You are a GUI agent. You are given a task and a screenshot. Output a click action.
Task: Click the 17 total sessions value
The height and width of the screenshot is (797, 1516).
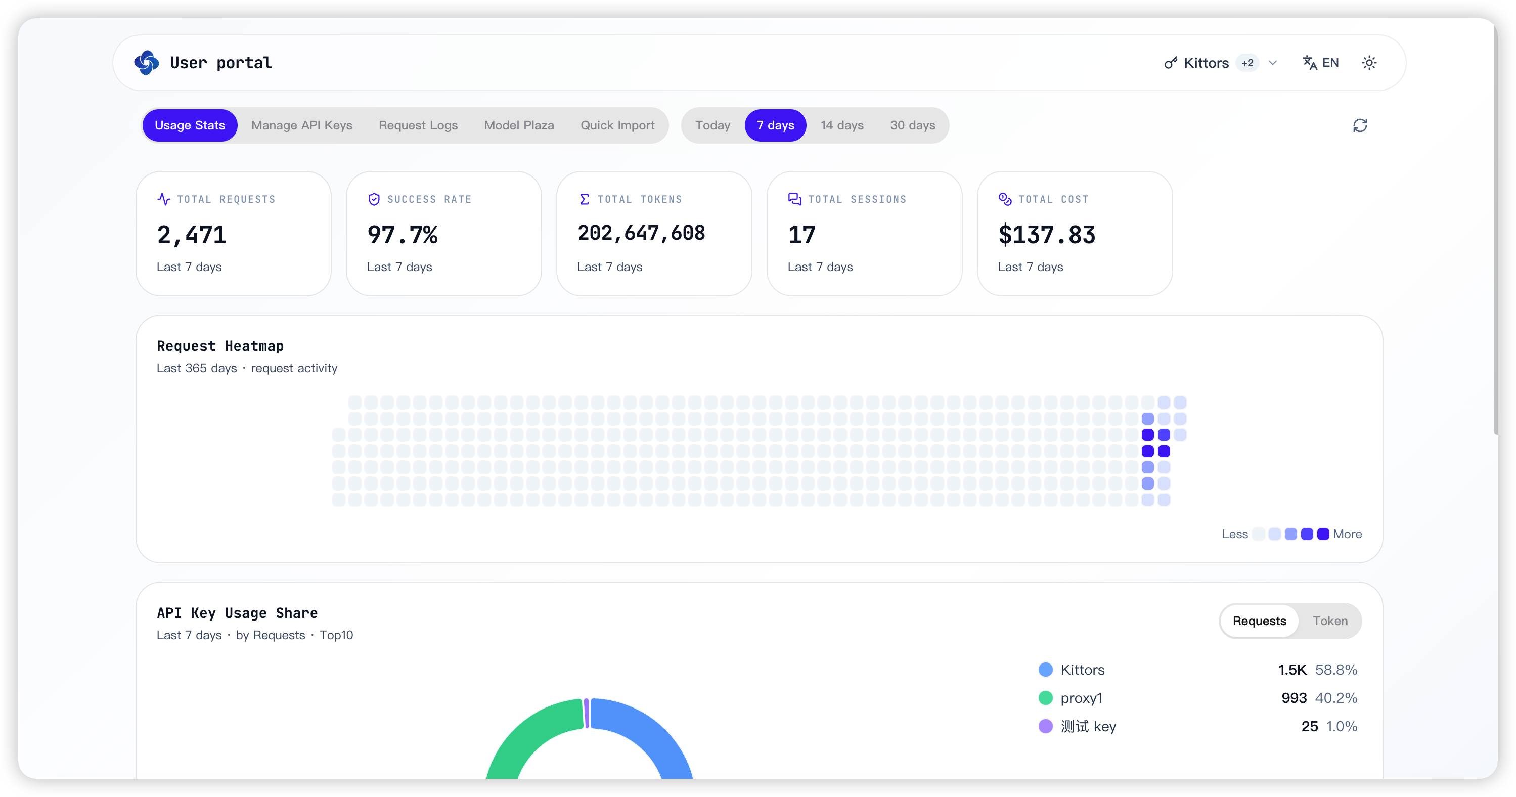point(801,235)
